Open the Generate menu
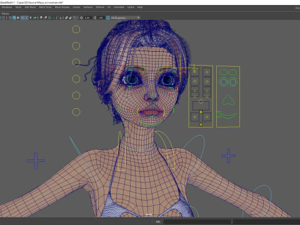This screenshot has height=225, width=300. [x=119, y=7]
